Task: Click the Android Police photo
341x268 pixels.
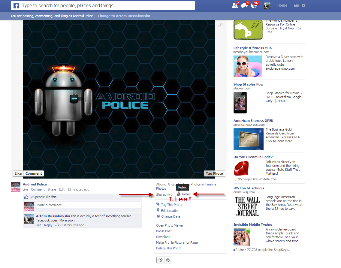Action: pyautogui.click(x=119, y=99)
